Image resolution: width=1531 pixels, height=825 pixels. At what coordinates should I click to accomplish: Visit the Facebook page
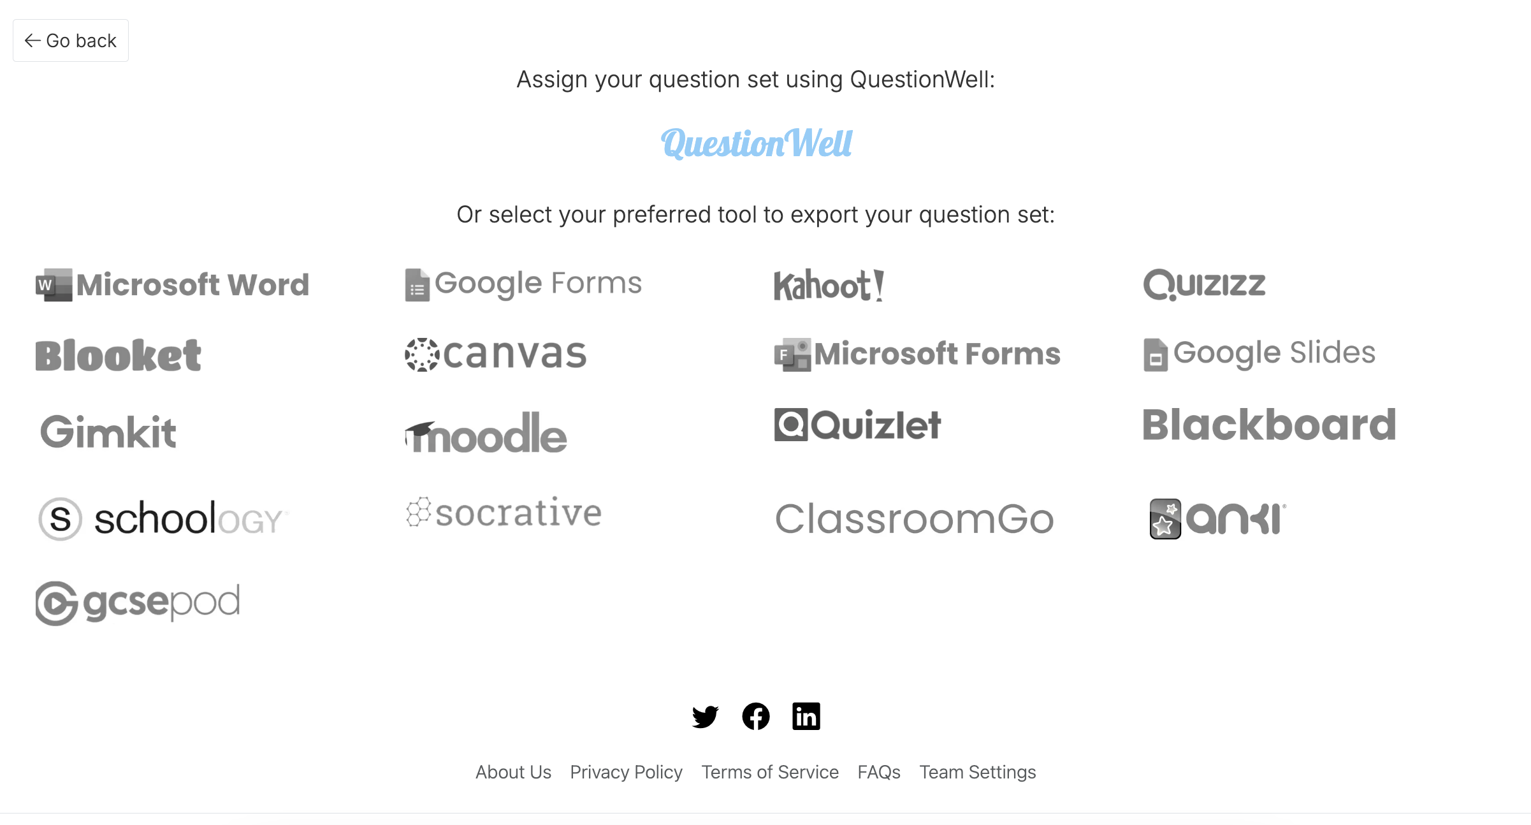[755, 716]
